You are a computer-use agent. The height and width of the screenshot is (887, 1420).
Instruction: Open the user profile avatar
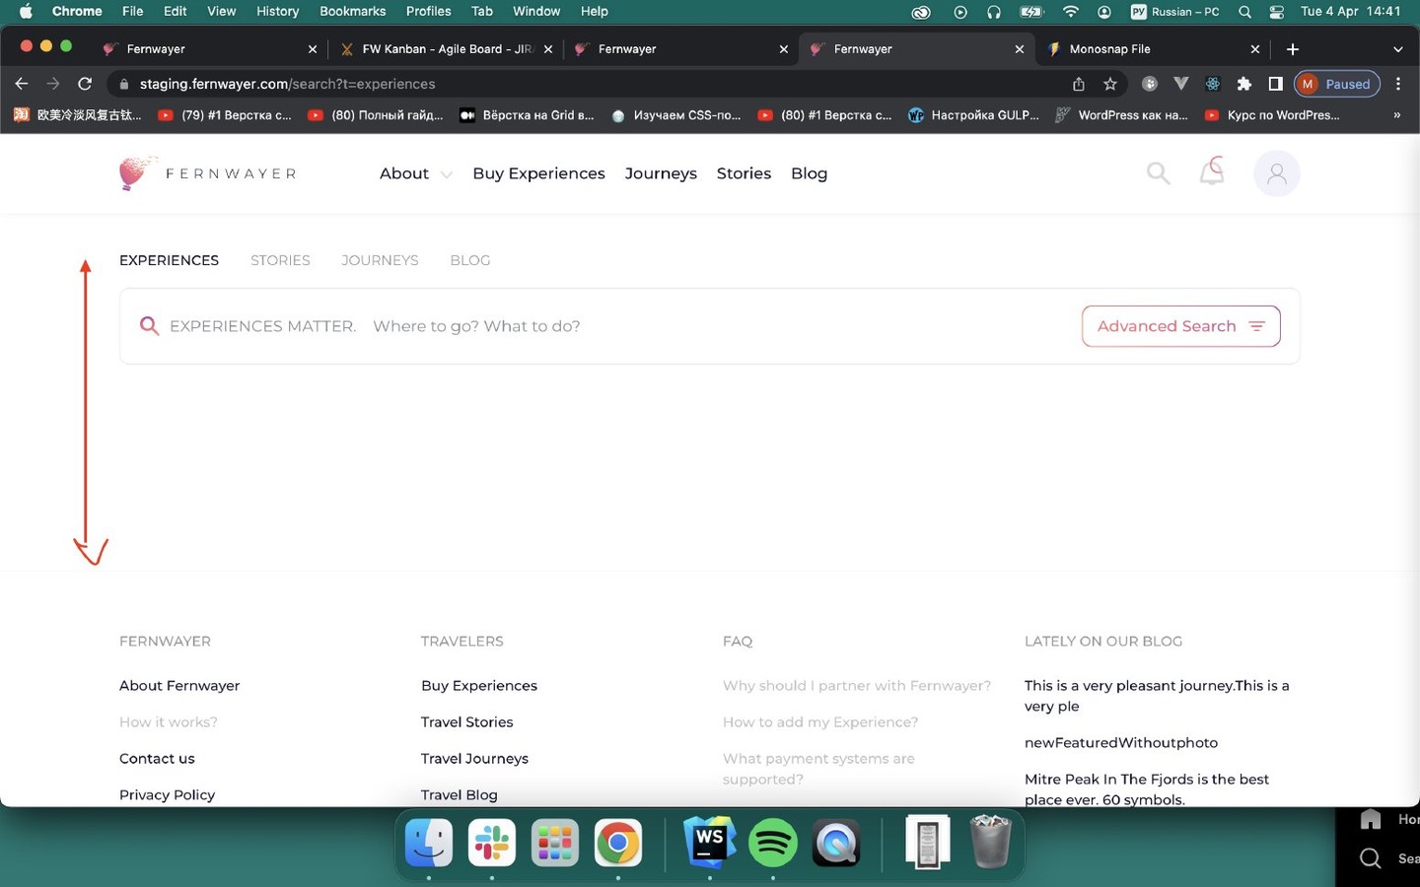click(x=1276, y=173)
